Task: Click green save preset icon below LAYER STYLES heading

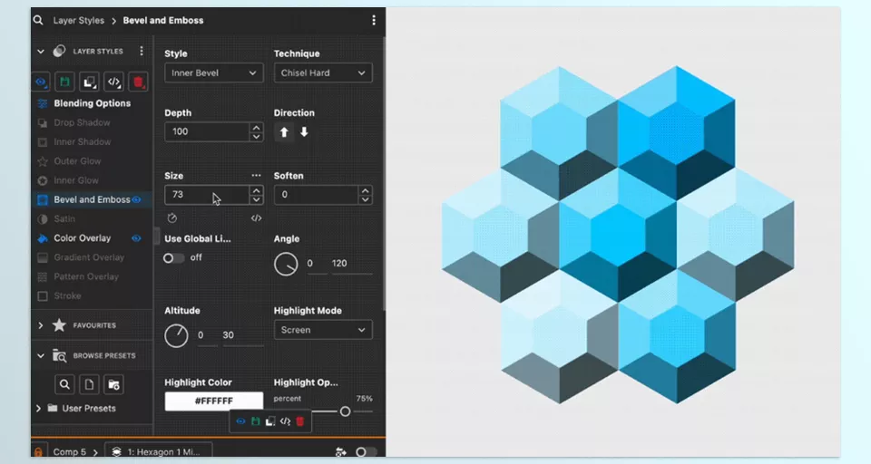Action: point(65,82)
